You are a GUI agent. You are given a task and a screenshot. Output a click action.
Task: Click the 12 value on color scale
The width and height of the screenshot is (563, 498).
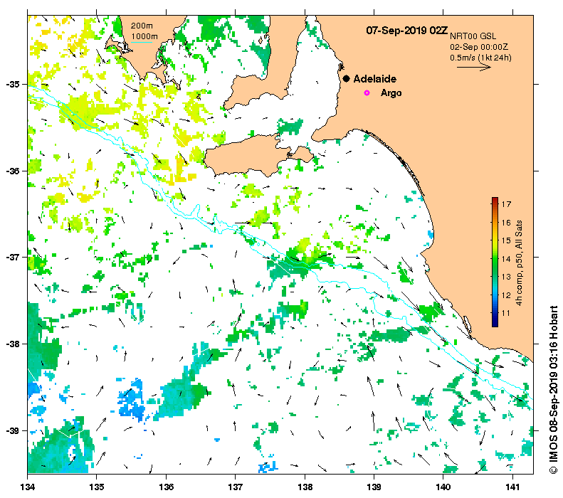click(506, 295)
